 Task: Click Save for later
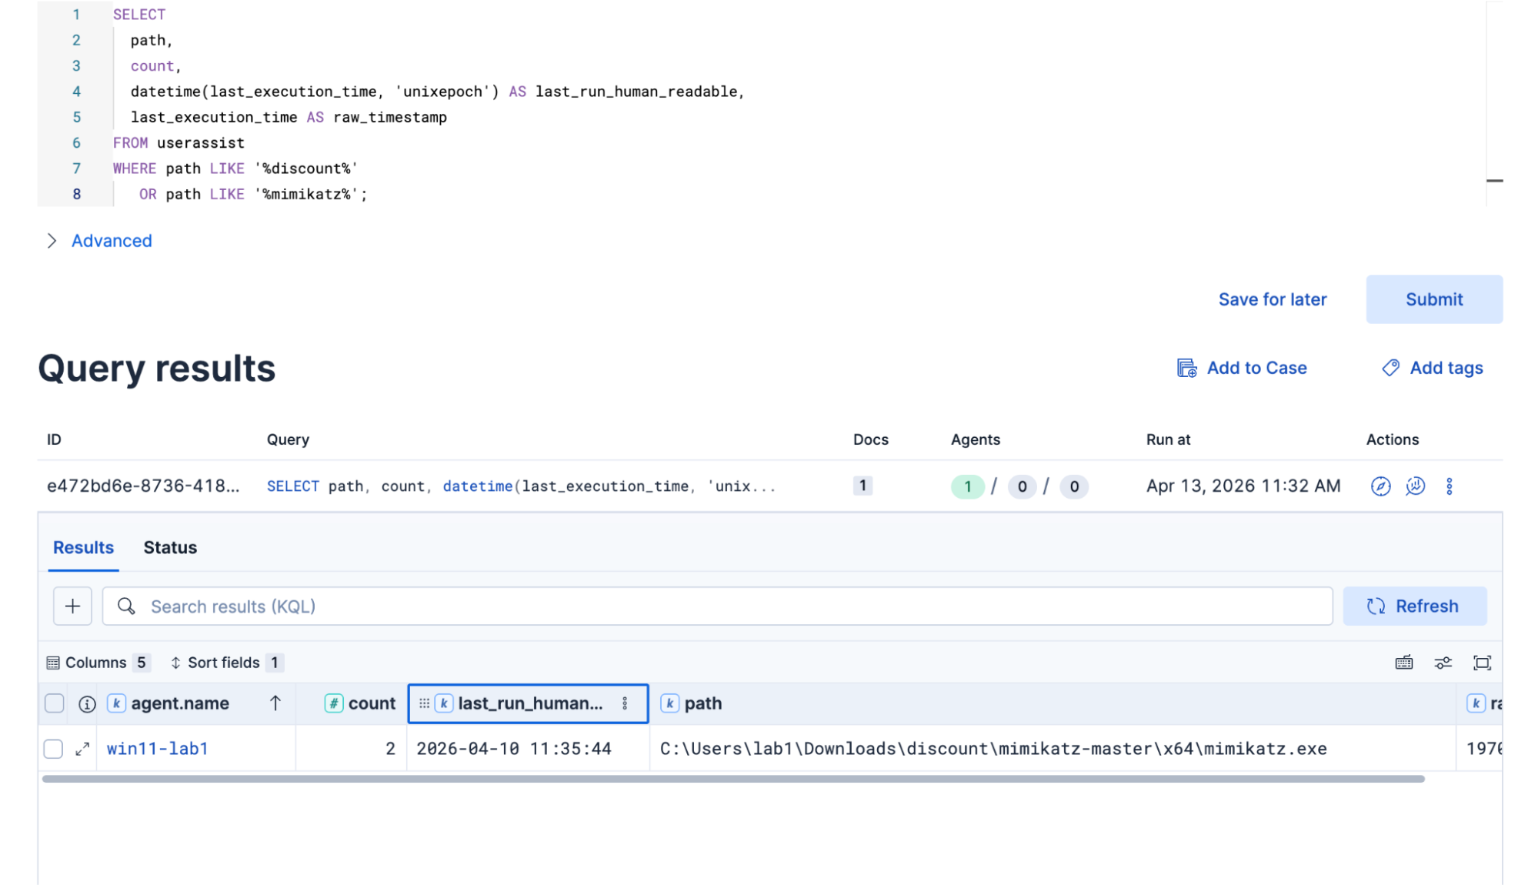point(1273,299)
